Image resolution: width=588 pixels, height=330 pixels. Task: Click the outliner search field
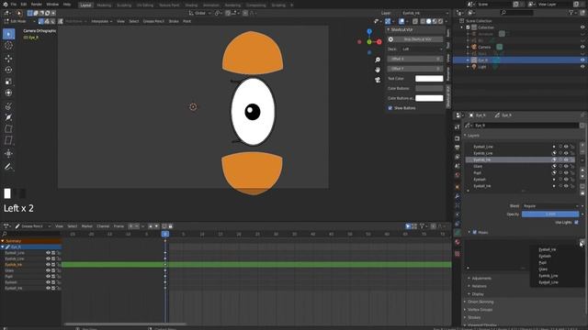[516, 13]
